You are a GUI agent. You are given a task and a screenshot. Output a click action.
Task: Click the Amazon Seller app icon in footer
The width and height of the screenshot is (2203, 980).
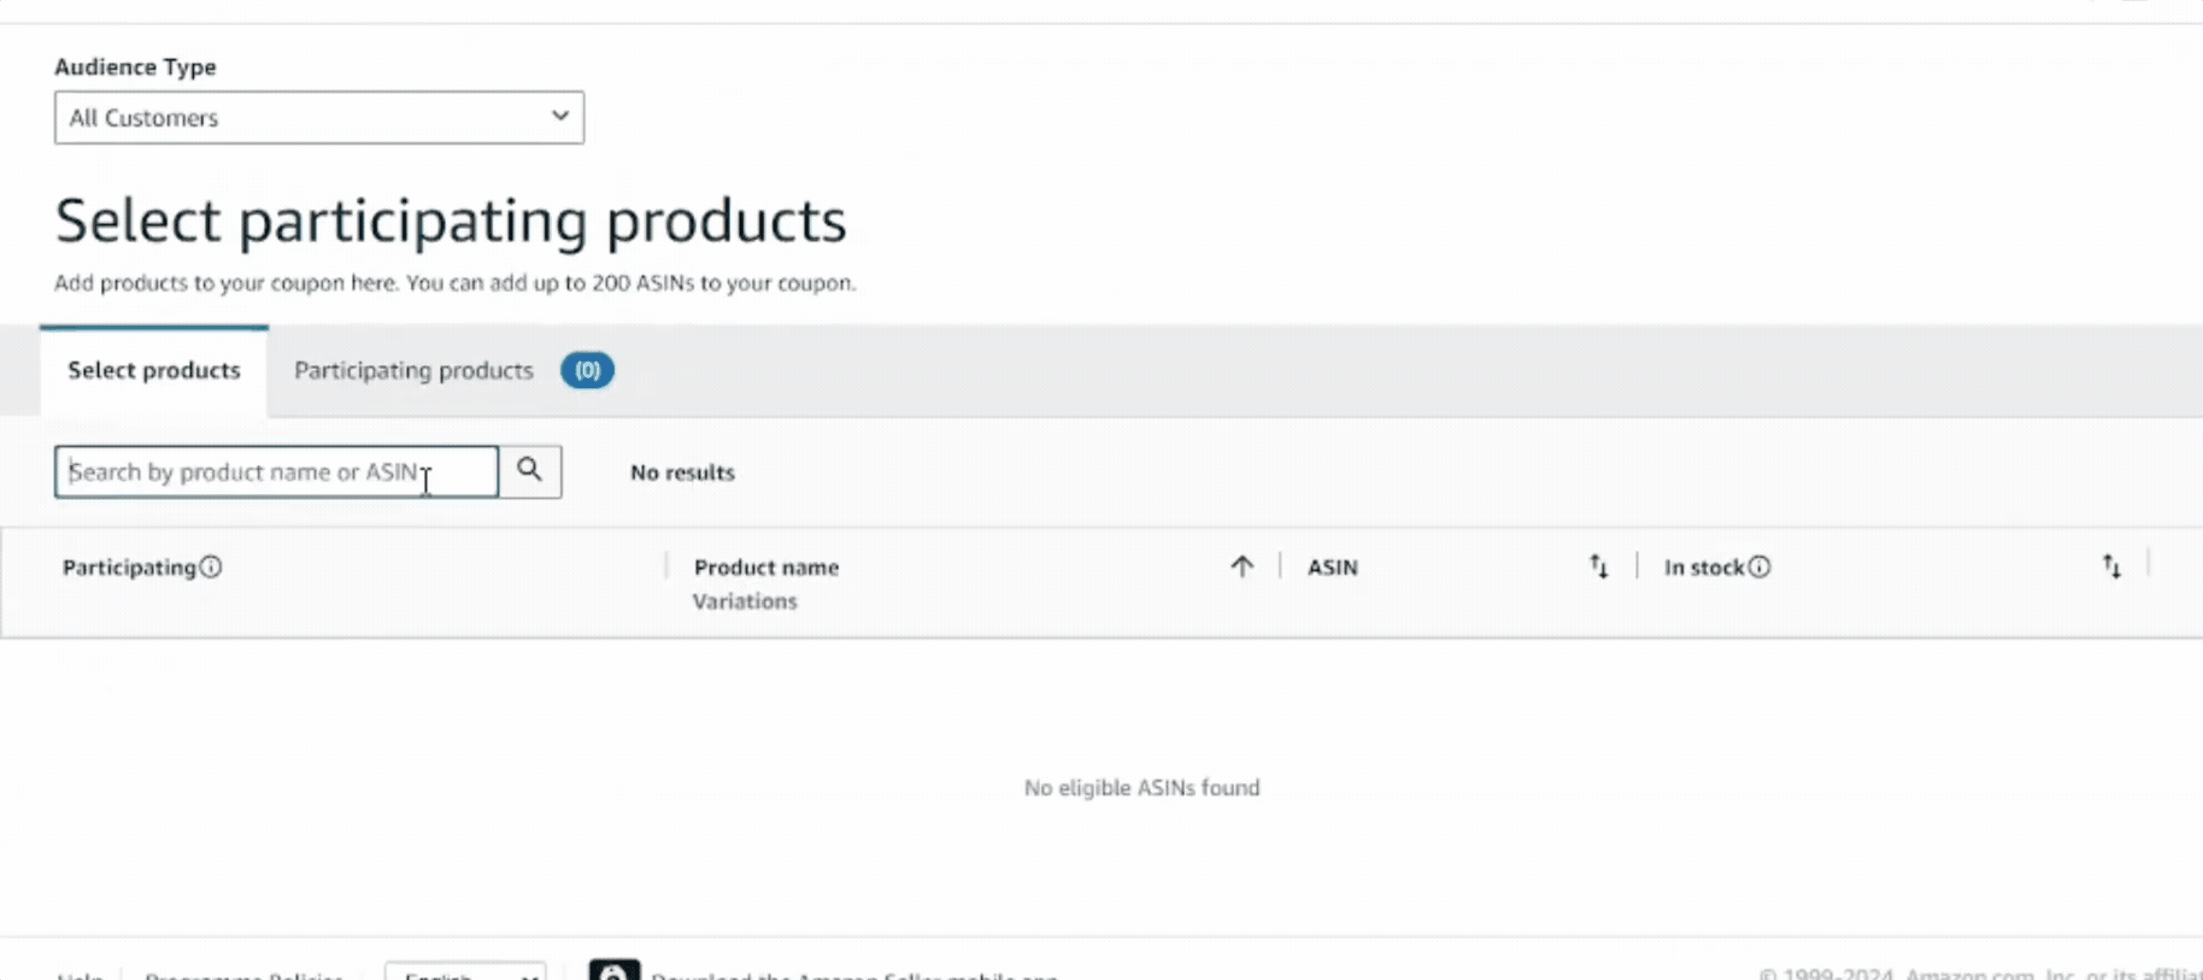[614, 972]
